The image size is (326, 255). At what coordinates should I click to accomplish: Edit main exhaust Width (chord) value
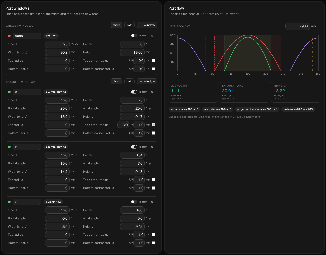pyautogui.click(x=57, y=52)
